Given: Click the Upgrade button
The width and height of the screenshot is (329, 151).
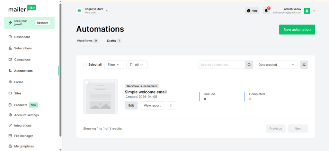Looking at the screenshot, I should [x=42, y=23].
